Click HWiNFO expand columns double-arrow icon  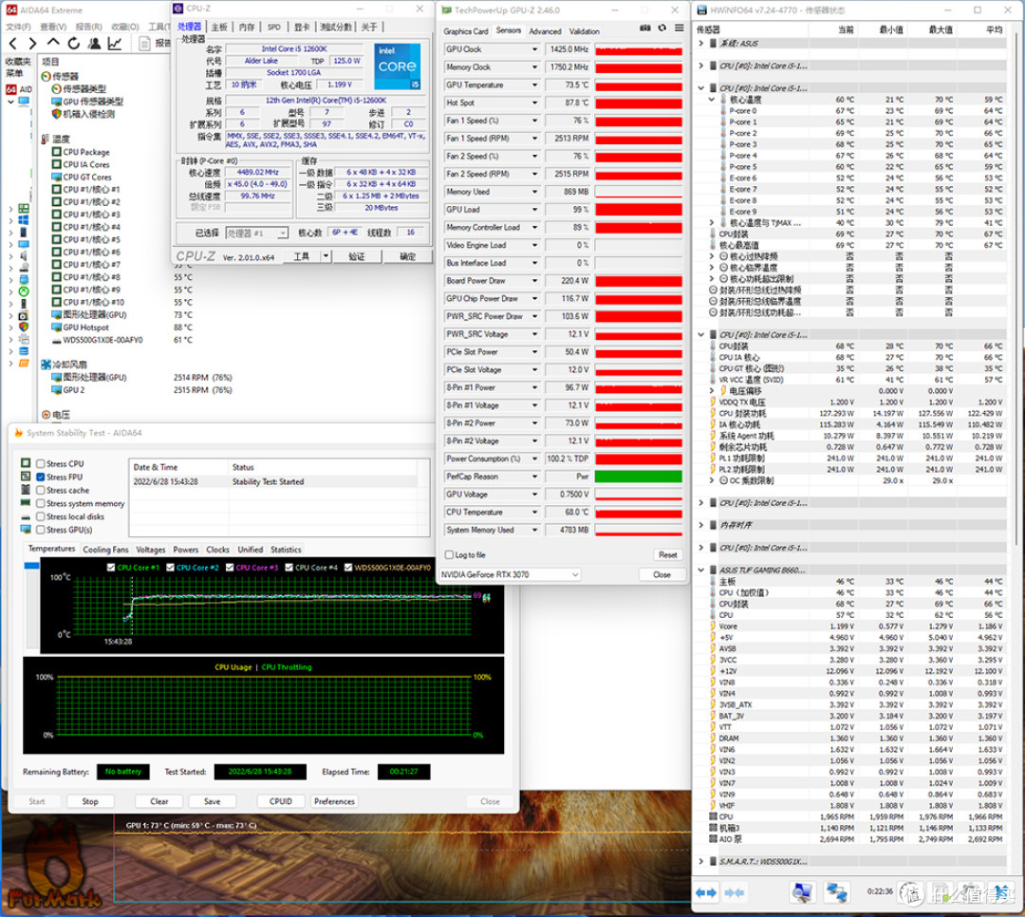click(x=707, y=892)
